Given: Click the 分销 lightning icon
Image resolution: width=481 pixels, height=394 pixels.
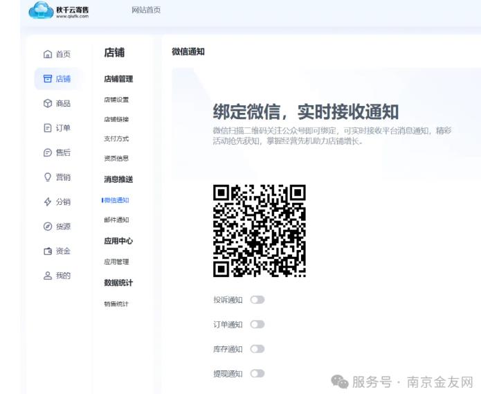Looking at the screenshot, I should pyautogui.click(x=48, y=202).
